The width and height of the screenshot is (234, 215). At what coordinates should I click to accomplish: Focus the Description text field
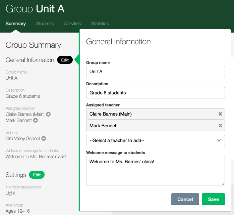[x=155, y=93]
